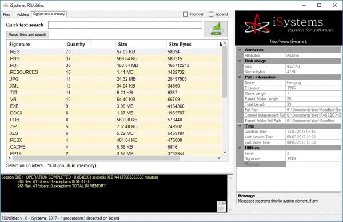Screen dimensions: 343x222
Task: Click the selection counters 1/30 text
Action: point(72,165)
